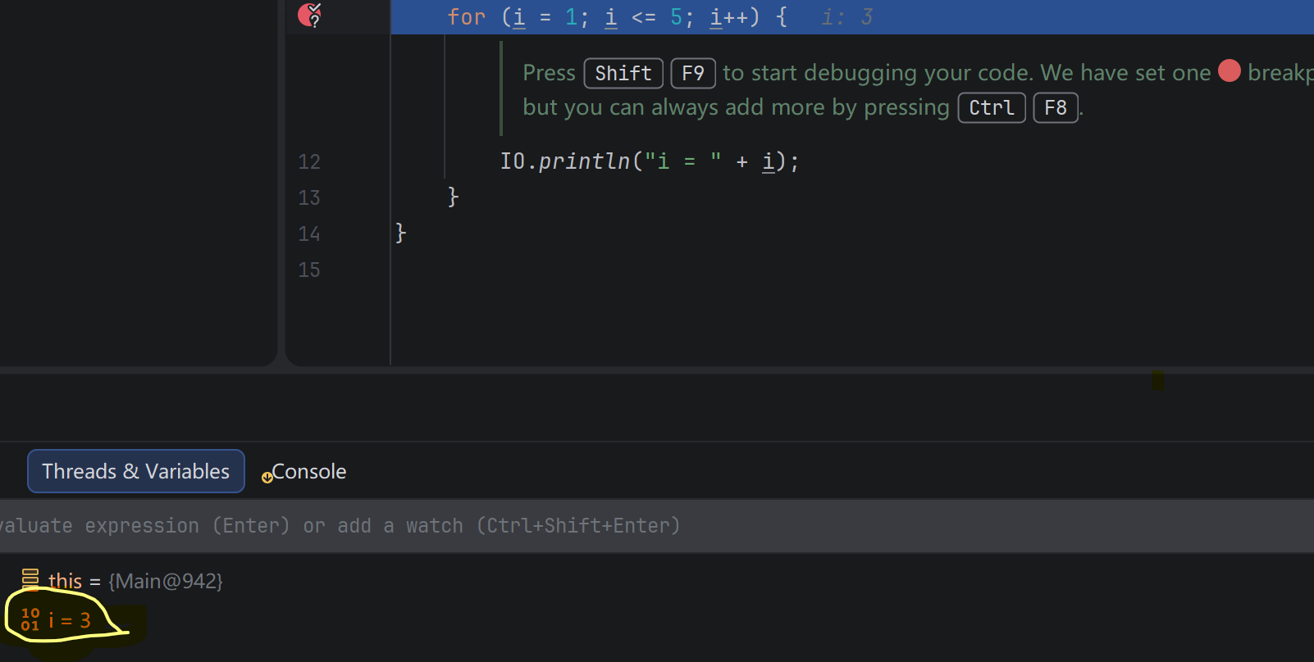Click the F9 key hint in the tip
Screen dimensions: 1314x662
coord(693,73)
